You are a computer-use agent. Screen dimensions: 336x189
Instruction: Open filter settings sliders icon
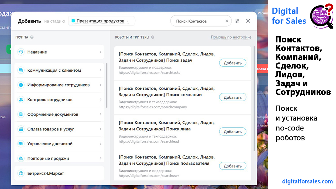click(237, 21)
